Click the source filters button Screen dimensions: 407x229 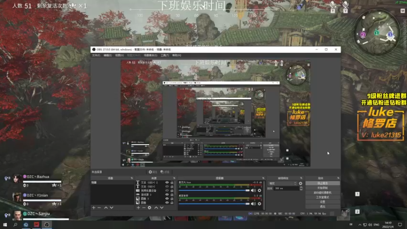click(x=165, y=172)
